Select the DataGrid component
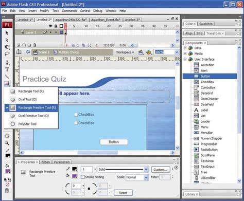Viewport: 244px width, 201px height. click(x=203, y=93)
